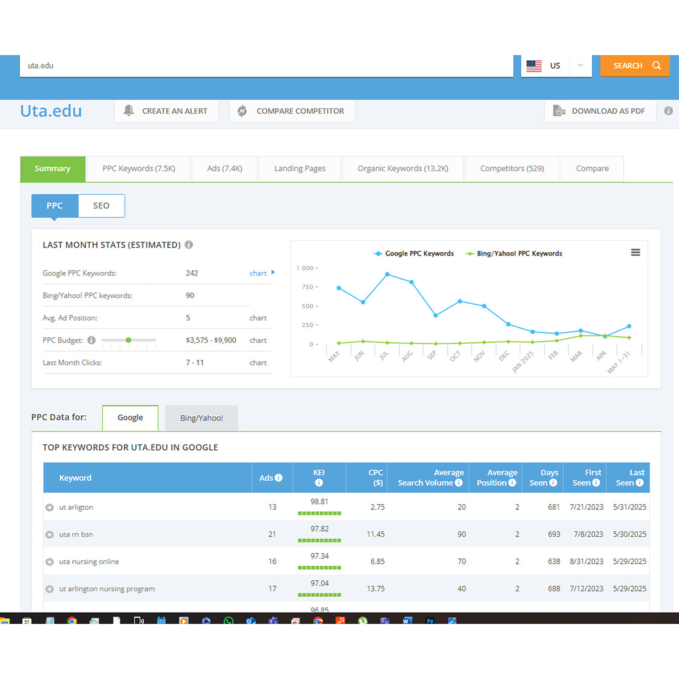Select the Bing/Yahoo! PPC data tab
This screenshot has height=679, width=679.
201,418
